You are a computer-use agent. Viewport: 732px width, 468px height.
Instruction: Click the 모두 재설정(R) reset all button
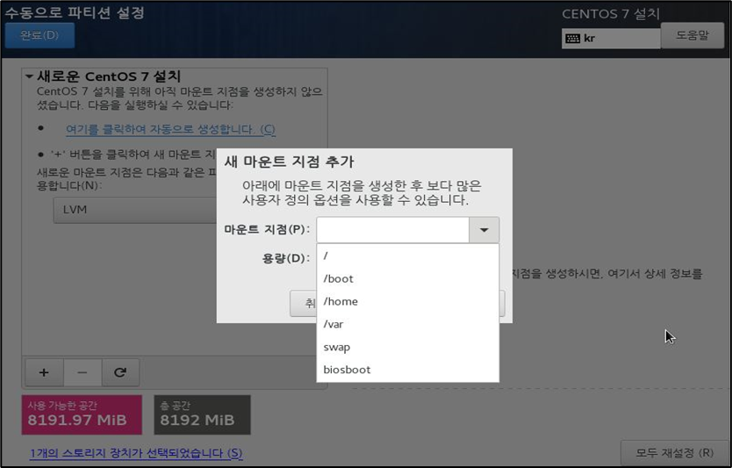675,452
